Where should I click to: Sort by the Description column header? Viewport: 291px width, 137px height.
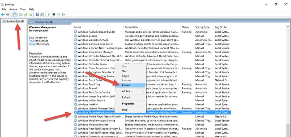(152, 27)
